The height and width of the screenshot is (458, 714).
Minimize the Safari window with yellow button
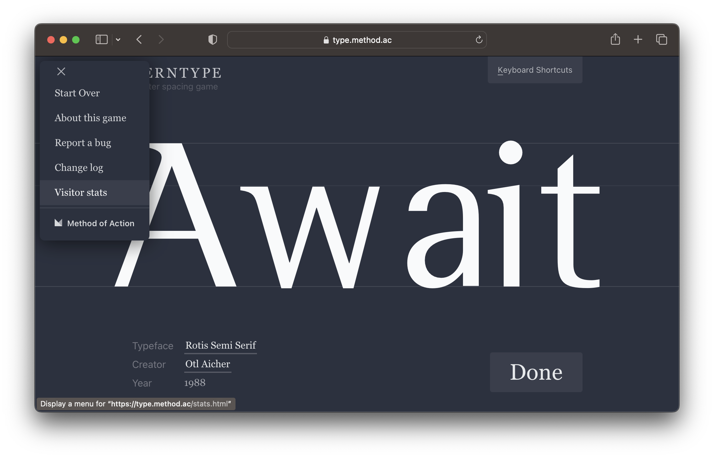(63, 40)
